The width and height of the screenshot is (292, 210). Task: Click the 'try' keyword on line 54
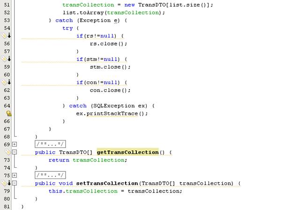(x=67, y=28)
